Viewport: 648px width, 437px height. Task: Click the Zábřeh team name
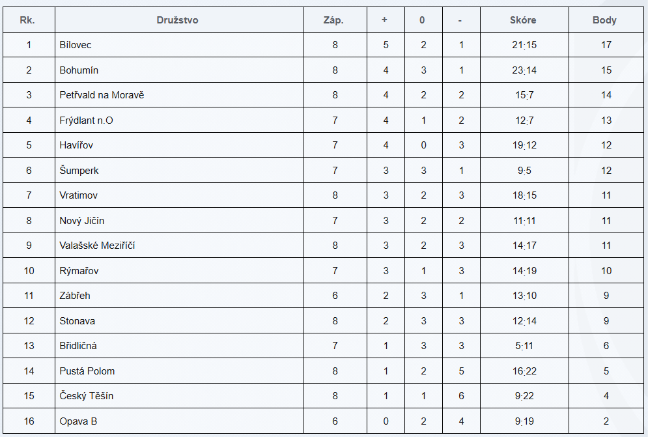tap(75, 296)
